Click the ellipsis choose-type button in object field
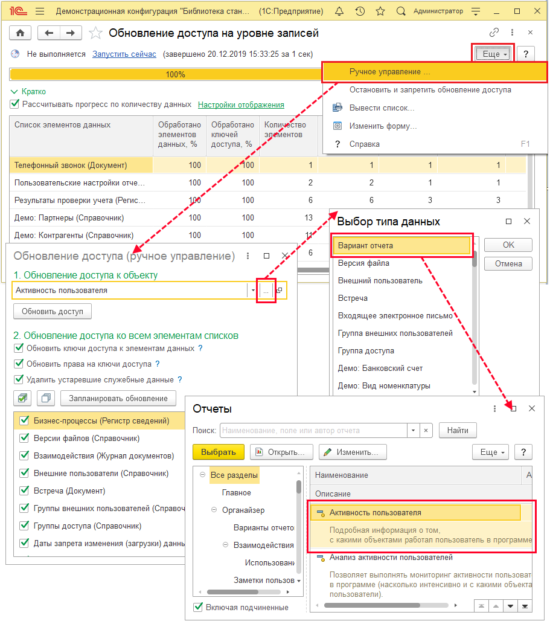The width and height of the screenshot is (550, 621). 266,291
